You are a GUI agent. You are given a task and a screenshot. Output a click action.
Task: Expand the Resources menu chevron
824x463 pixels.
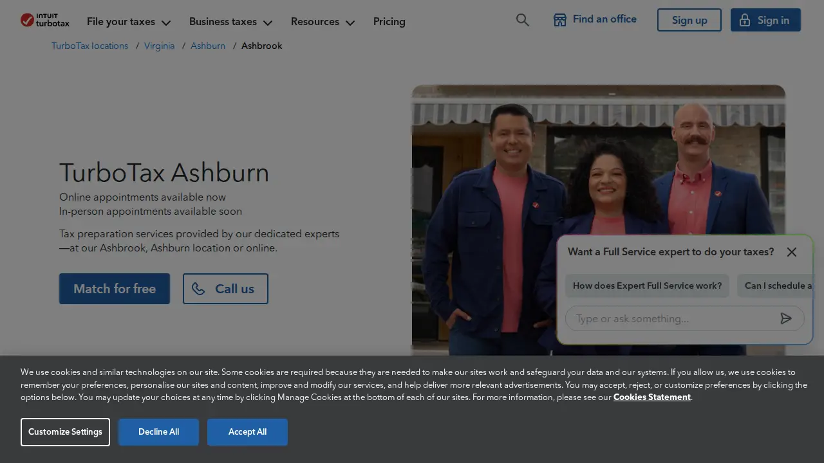[x=350, y=23]
